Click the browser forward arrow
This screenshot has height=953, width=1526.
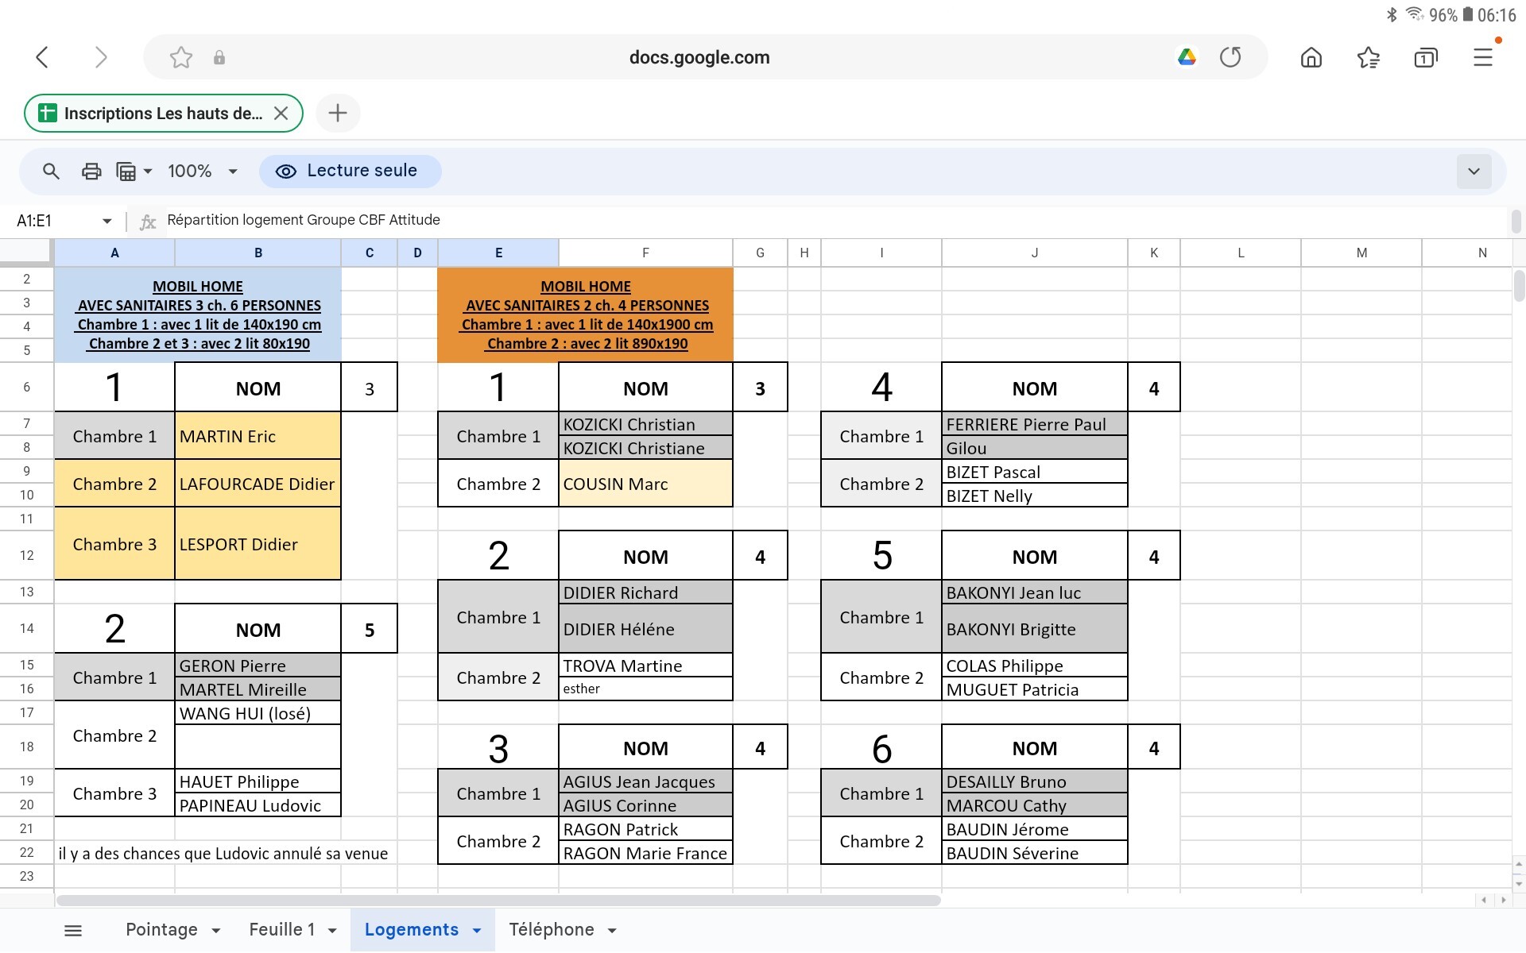coord(101,57)
